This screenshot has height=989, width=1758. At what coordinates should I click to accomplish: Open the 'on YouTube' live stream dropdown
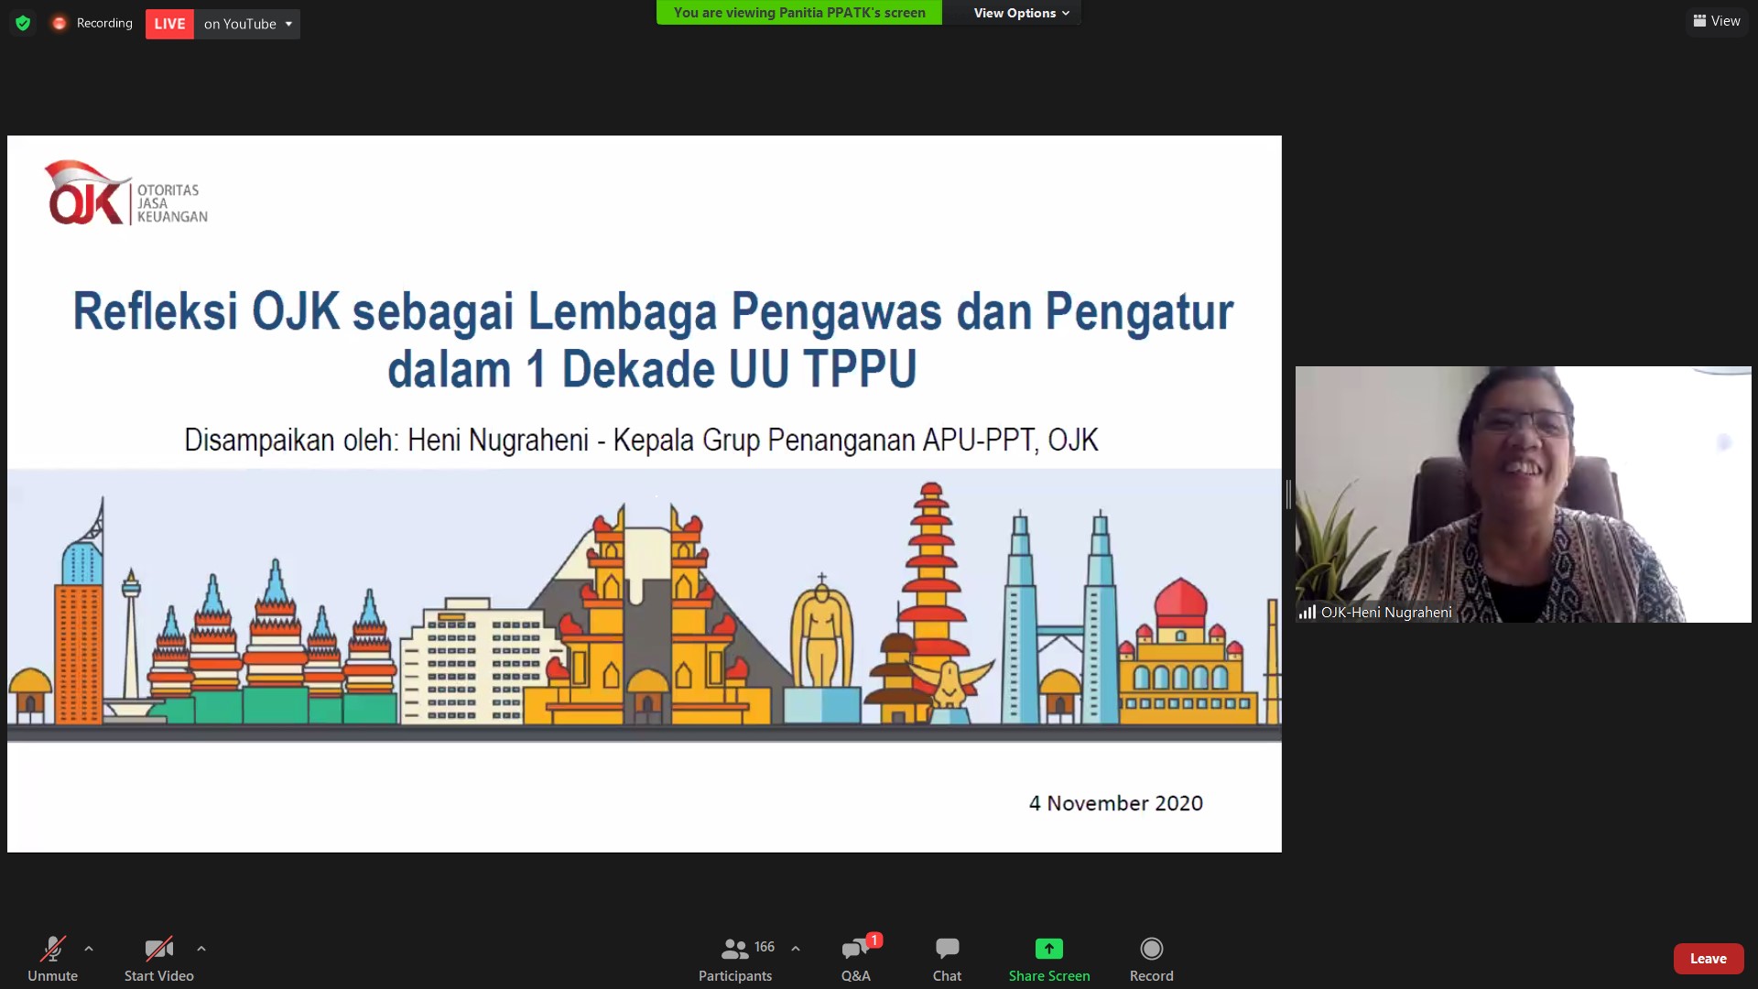(x=247, y=24)
